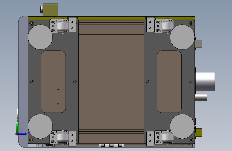Pick the olive block at bottom-right edge

[199, 132]
